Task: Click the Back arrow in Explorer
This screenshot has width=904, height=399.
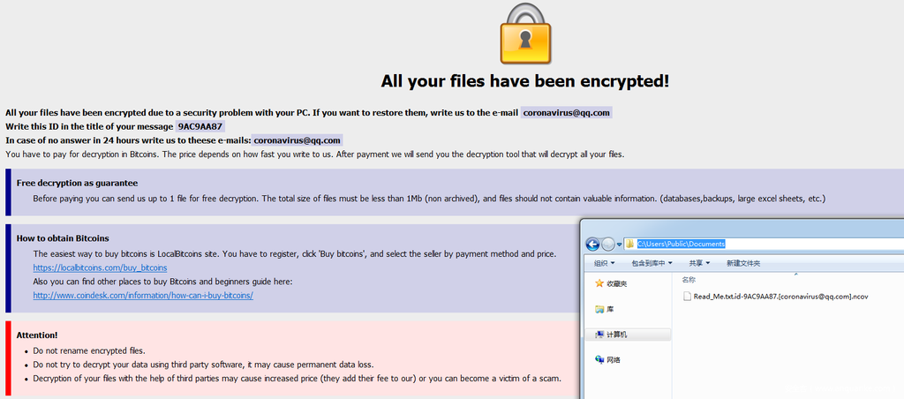Action: click(592, 245)
